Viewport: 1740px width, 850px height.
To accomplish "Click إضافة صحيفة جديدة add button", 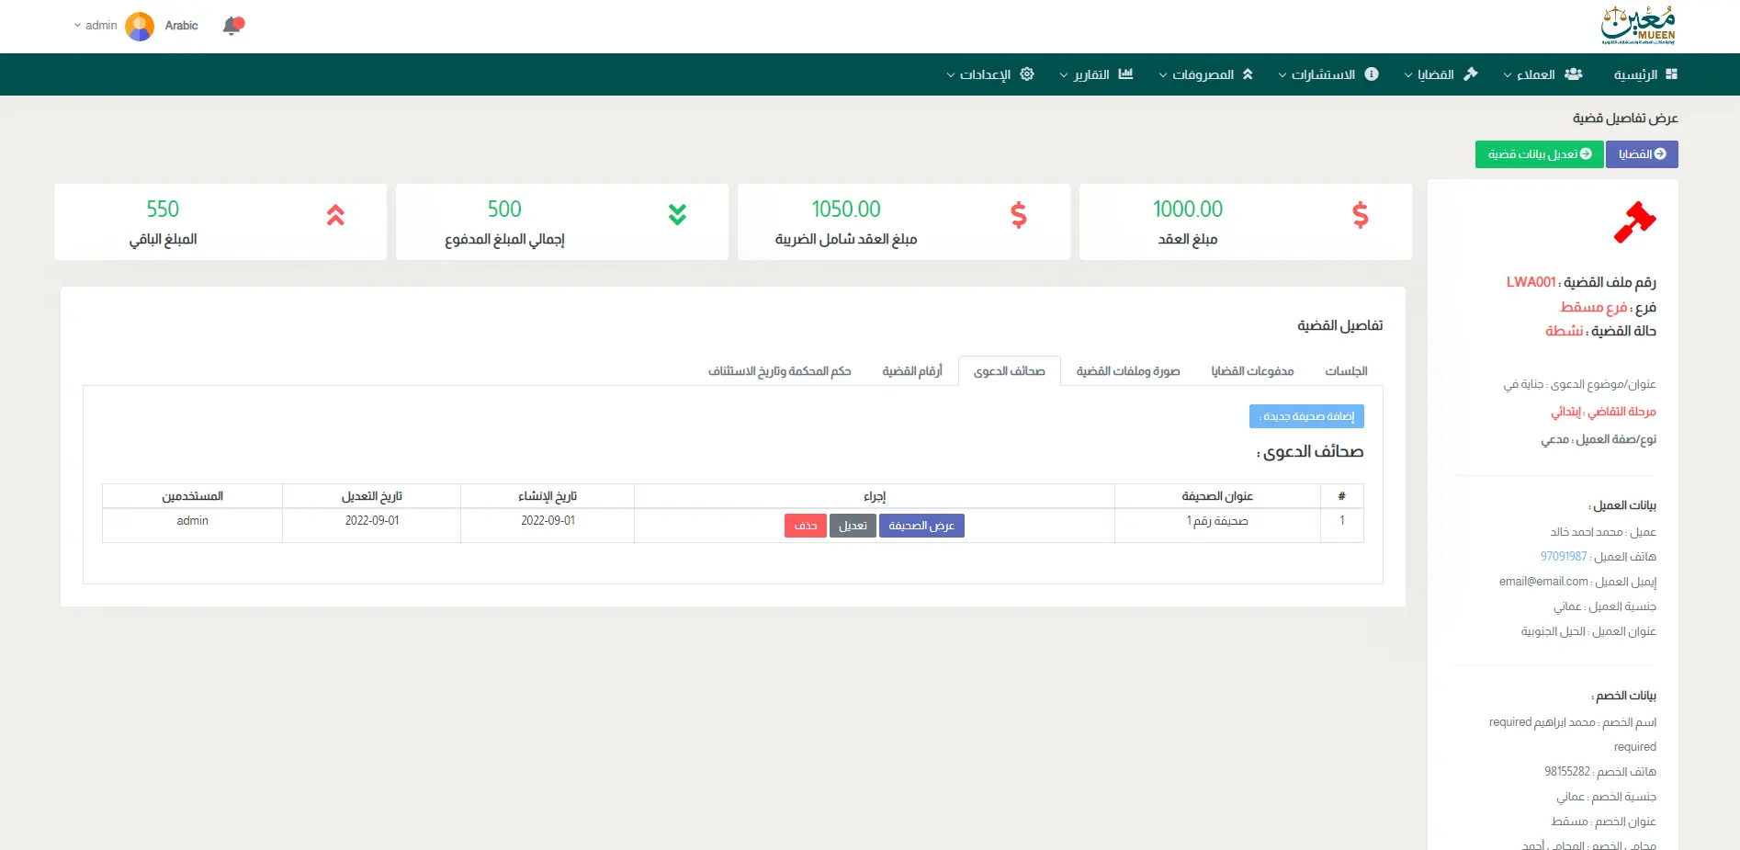I will pos(1306,416).
